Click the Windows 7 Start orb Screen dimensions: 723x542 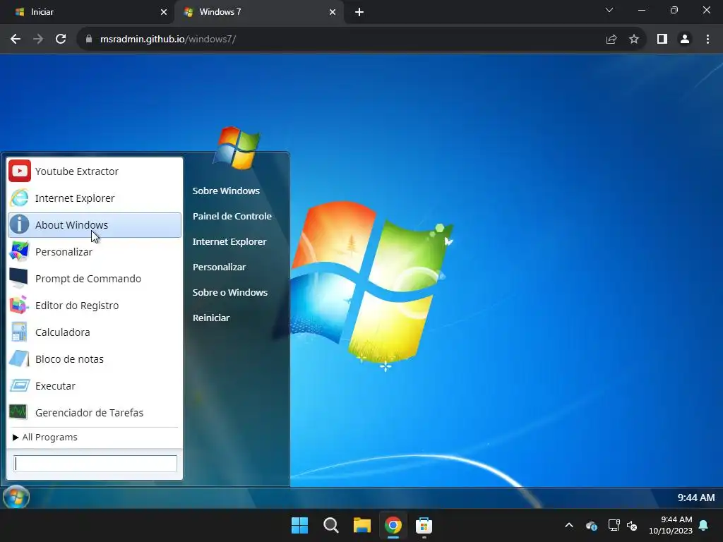(16, 498)
